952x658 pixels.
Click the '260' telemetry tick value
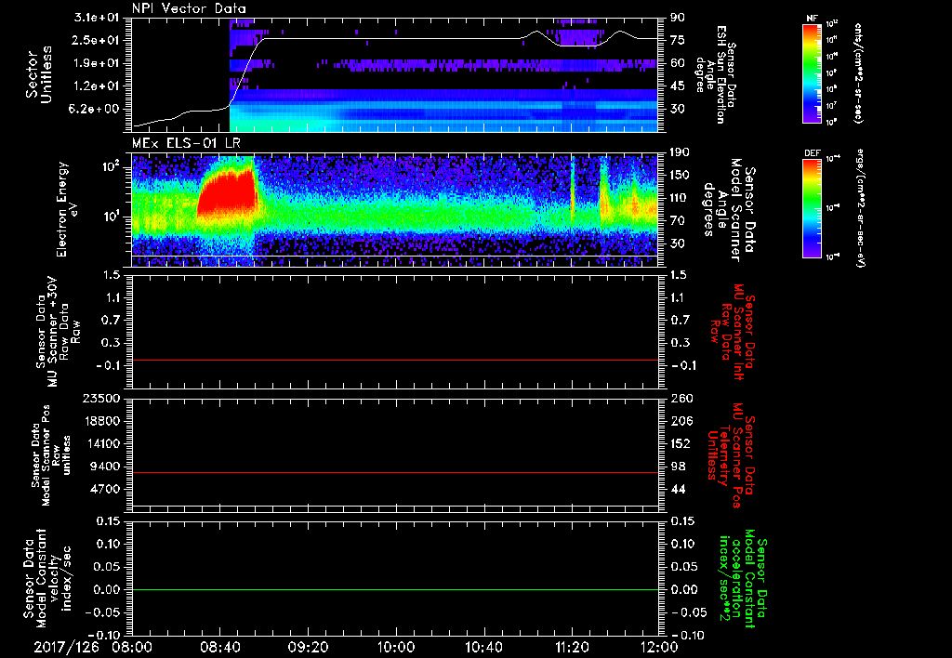click(680, 399)
